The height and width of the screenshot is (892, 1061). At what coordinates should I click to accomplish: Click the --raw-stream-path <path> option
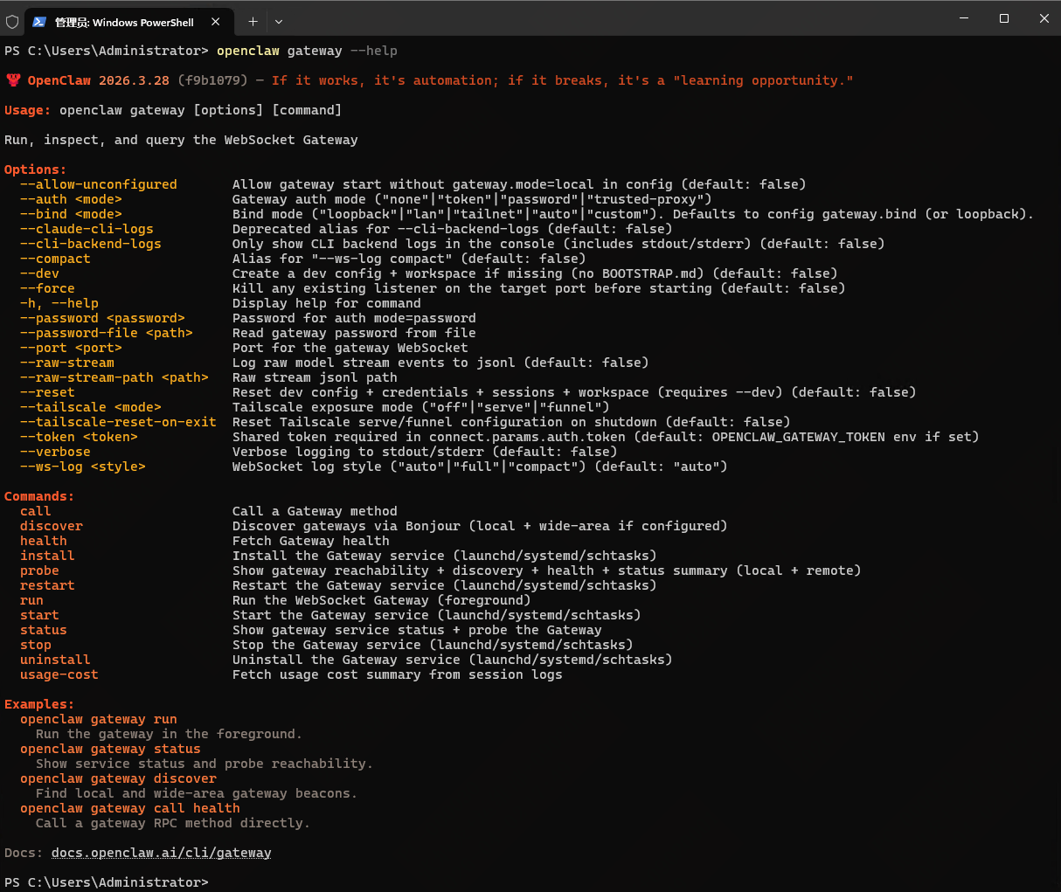114,377
